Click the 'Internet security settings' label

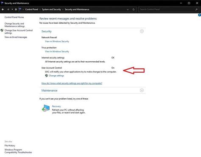[x=53, y=58]
